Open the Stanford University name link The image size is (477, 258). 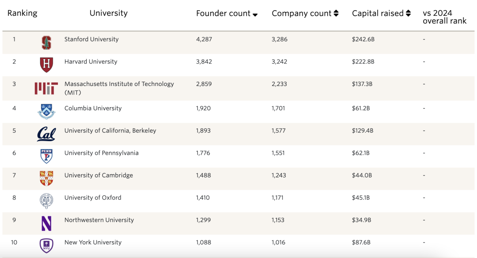click(91, 39)
